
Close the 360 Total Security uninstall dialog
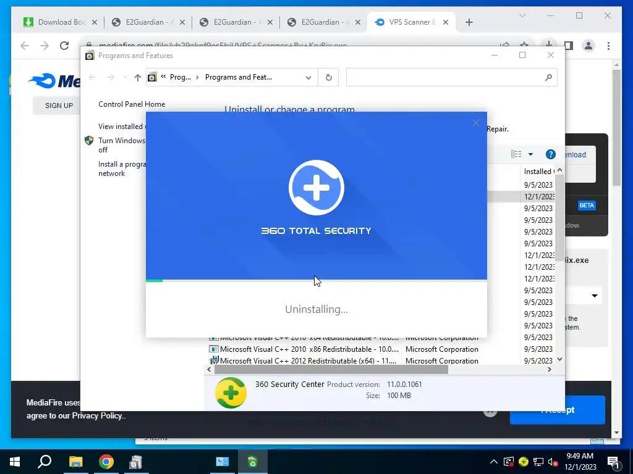[475, 123]
